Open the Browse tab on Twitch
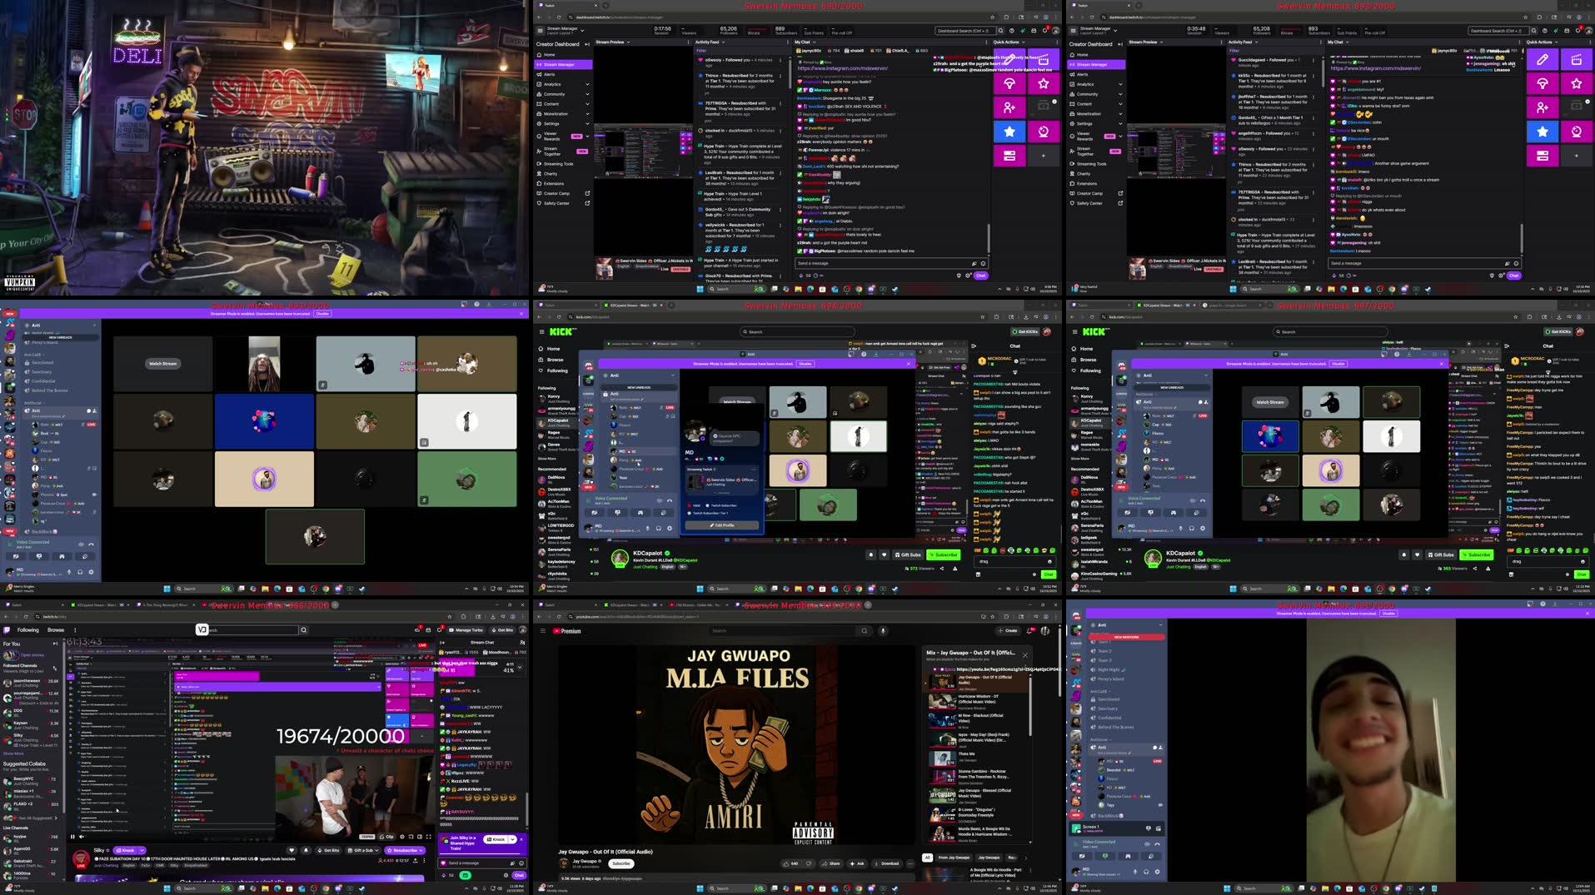 point(56,630)
